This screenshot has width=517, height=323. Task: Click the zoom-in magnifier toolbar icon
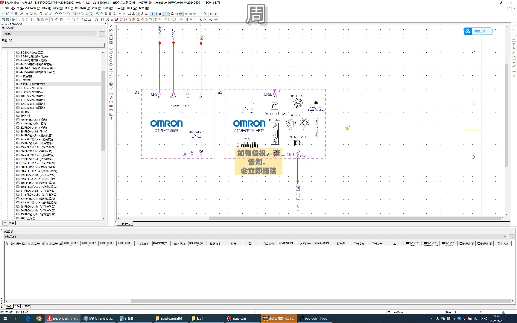click(x=106, y=14)
